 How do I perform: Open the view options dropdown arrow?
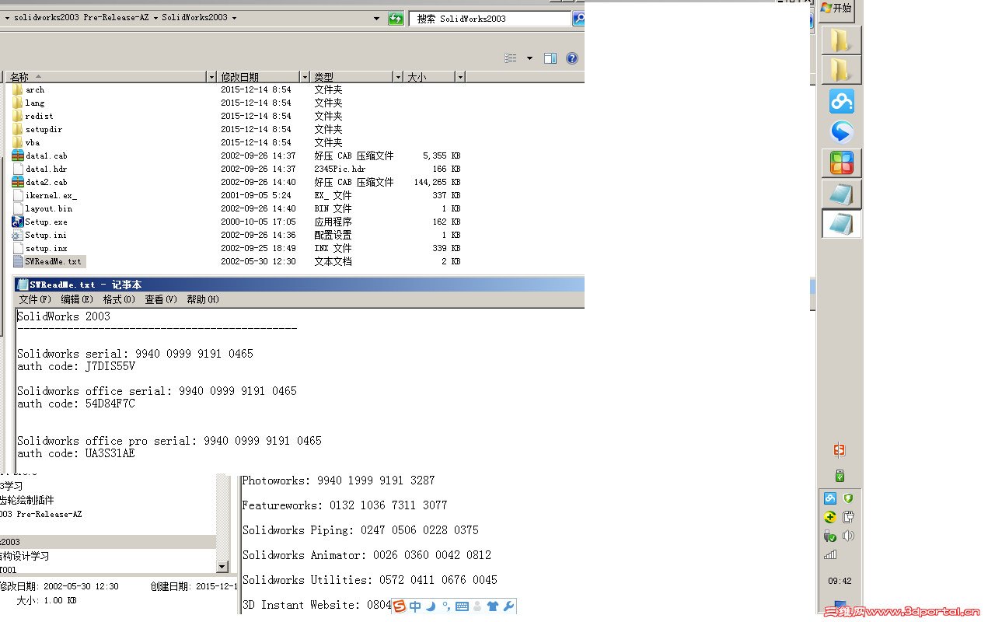(x=530, y=58)
